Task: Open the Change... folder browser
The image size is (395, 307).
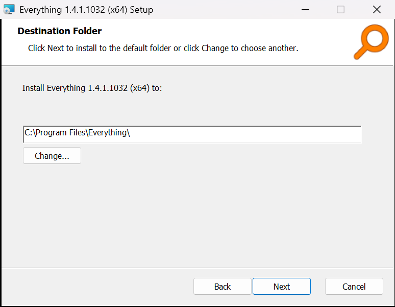Action: (52, 156)
